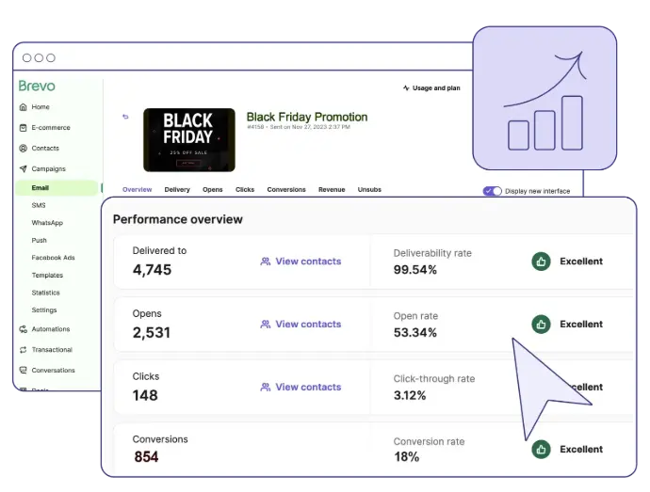Go to the Unsubs tab
This screenshot has height=492, width=650.
pyautogui.click(x=369, y=190)
